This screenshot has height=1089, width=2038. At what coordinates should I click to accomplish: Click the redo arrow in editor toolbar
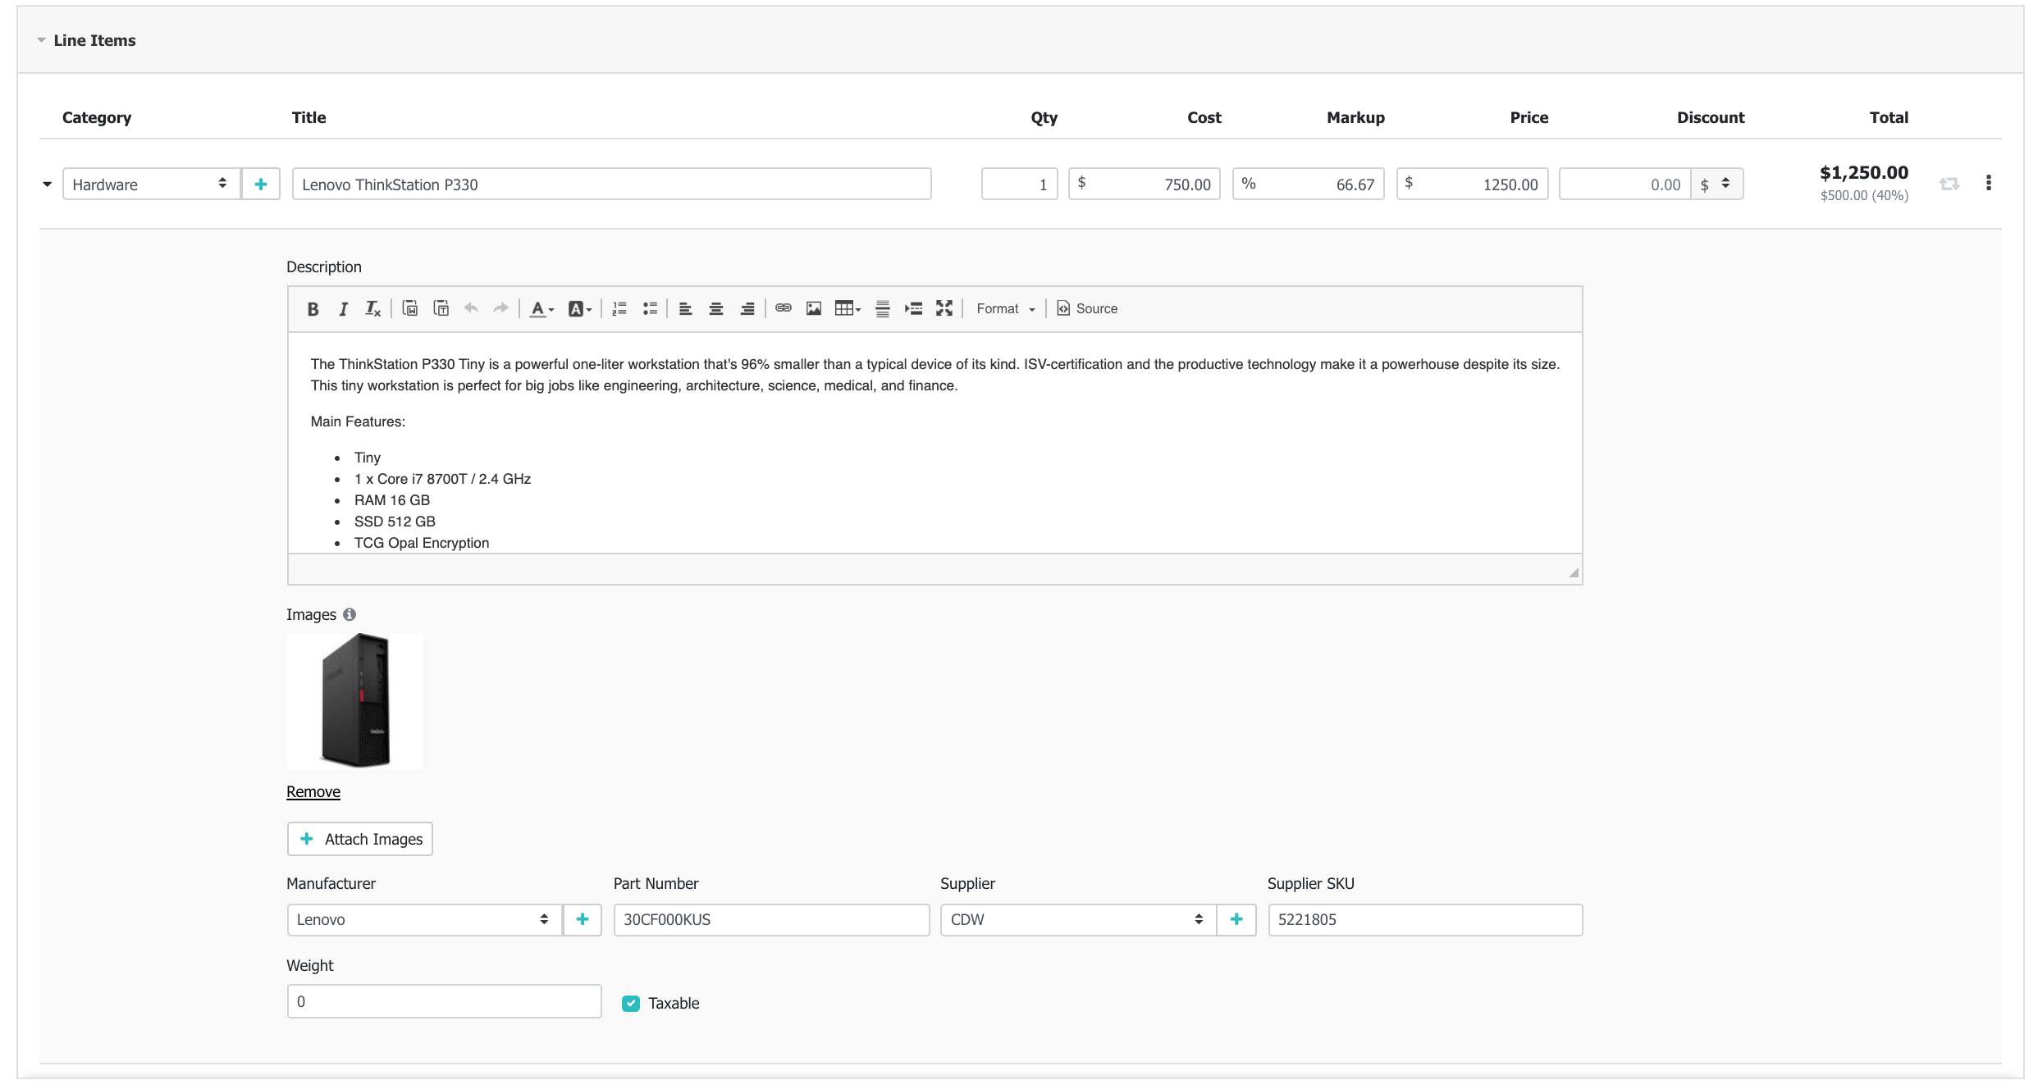coord(500,308)
